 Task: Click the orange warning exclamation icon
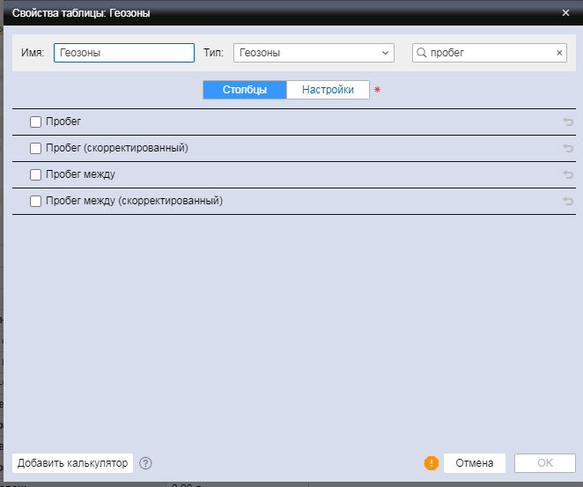click(x=432, y=463)
